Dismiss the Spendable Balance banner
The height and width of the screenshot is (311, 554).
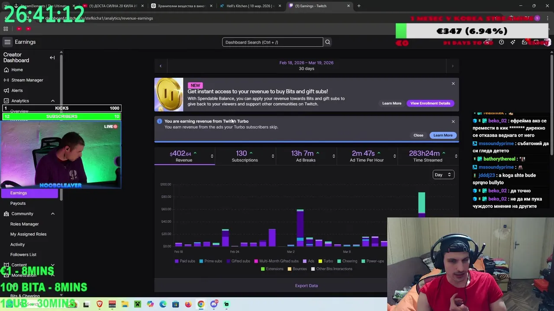(453, 83)
